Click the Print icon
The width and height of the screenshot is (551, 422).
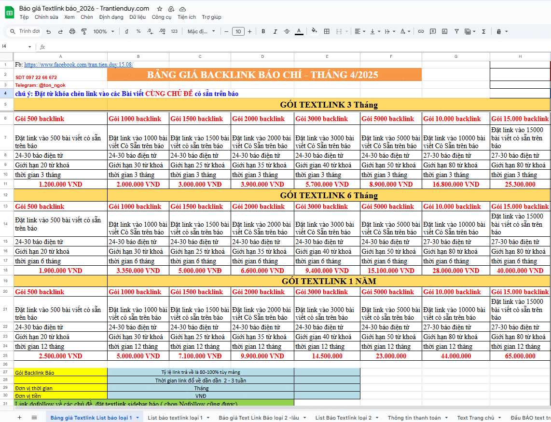pos(72,31)
